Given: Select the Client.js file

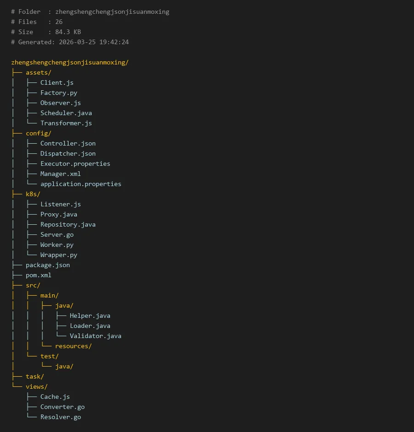Looking at the screenshot, I should click(x=57, y=82).
